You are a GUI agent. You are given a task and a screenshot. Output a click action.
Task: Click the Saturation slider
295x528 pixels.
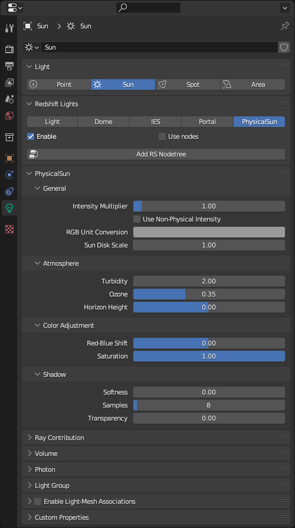pos(209,356)
